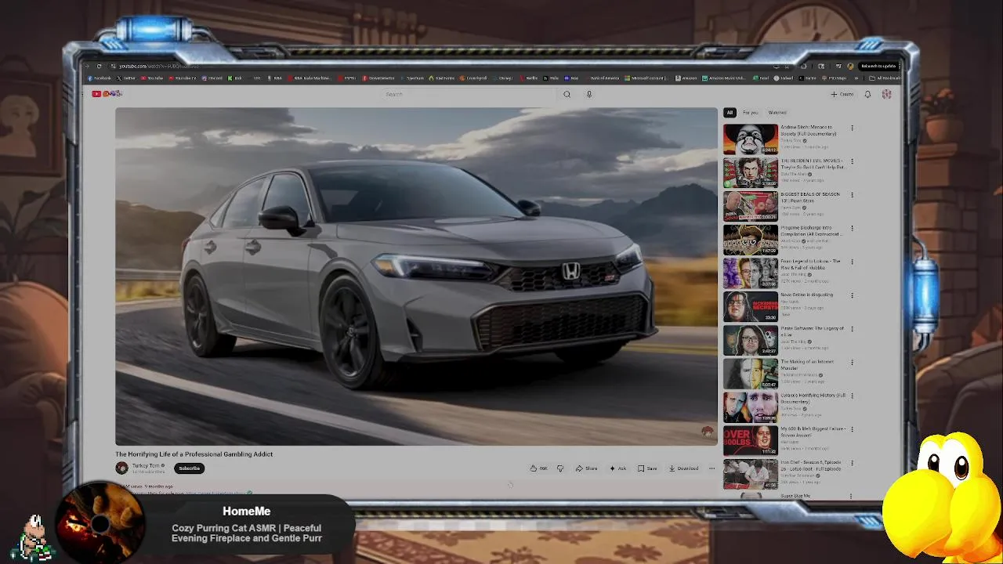Open the Turkey Tom channel name link

[145, 465]
